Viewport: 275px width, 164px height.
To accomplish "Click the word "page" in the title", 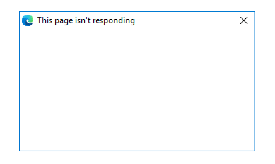I will click(x=64, y=21).
